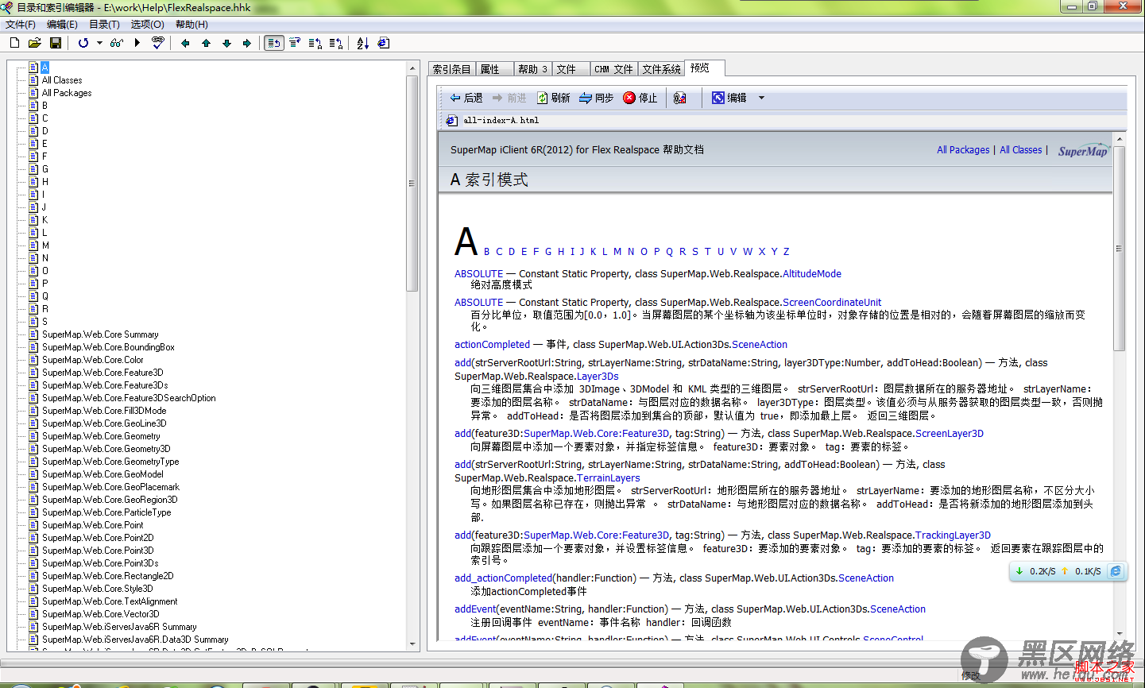Open the AltitudeMode class link
The width and height of the screenshot is (1145, 688).
pos(812,273)
